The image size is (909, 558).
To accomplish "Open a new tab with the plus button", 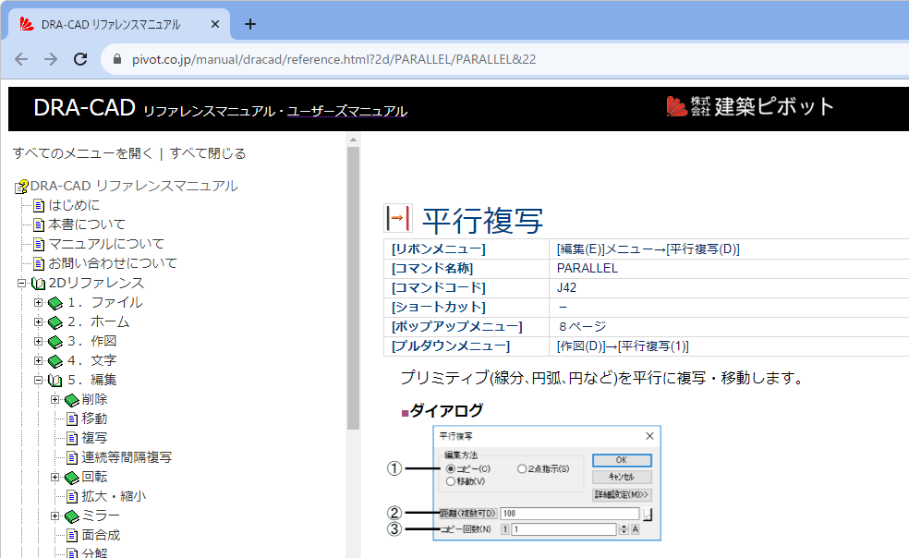I will point(249,24).
